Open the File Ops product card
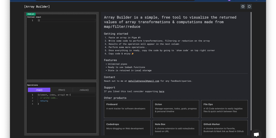 224,109
